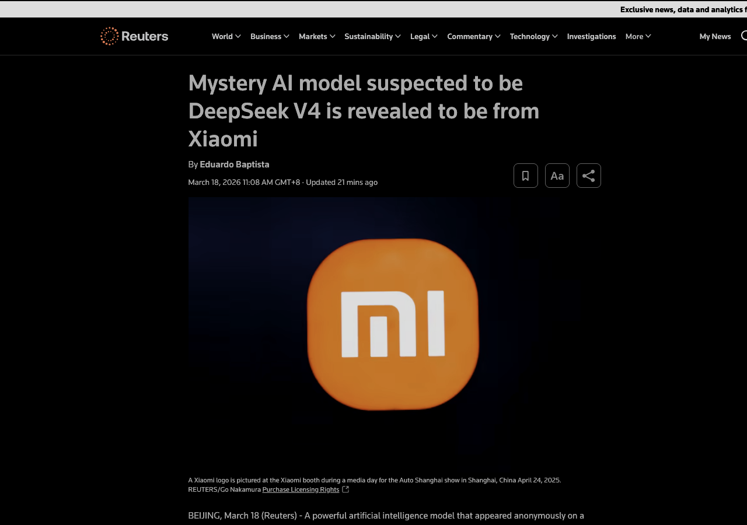Open the search magnifier icon in header
Viewport: 747px width, 525px height.
pyautogui.click(x=744, y=36)
